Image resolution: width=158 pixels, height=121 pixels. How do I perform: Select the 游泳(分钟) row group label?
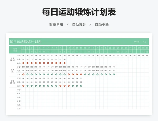[x=12, y=82]
